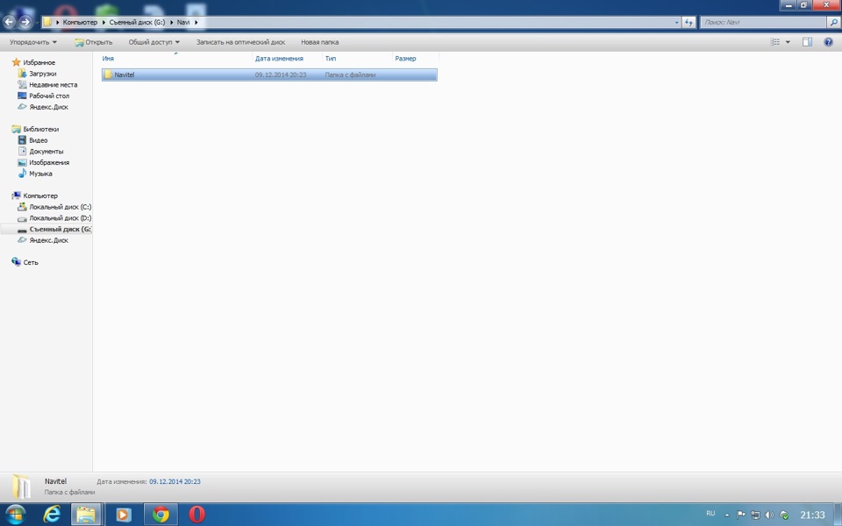
Task: Open Windows Media Player from taskbar
Action: 124,515
